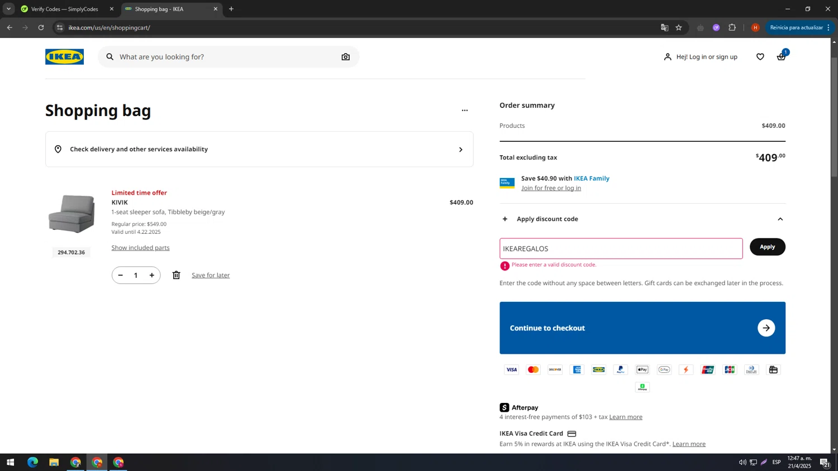Image resolution: width=838 pixels, height=471 pixels.
Task: Close the Verify Codes tab
Action: [x=111, y=9]
